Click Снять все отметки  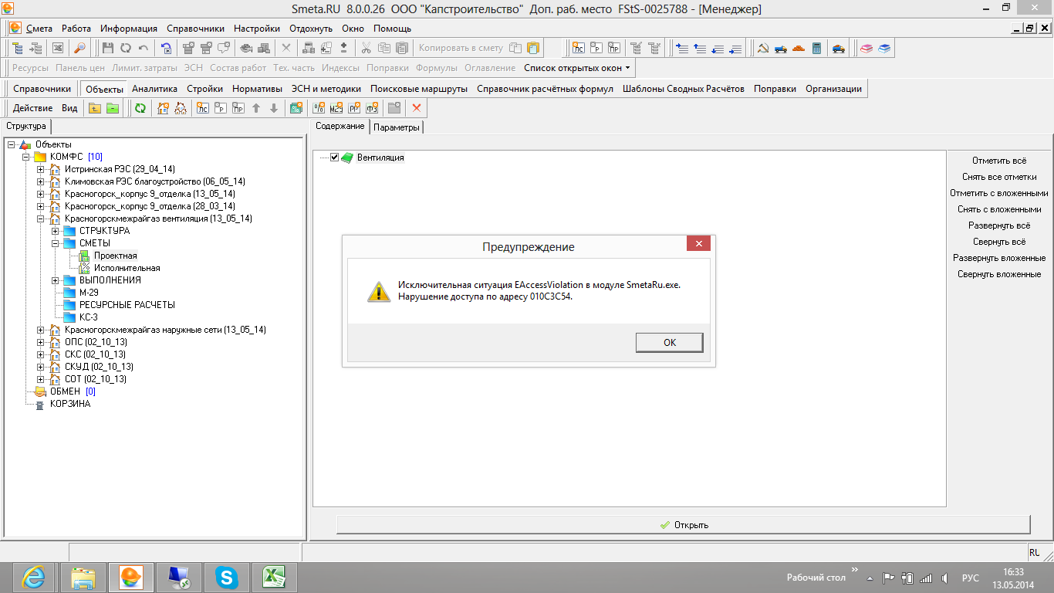tap(999, 177)
